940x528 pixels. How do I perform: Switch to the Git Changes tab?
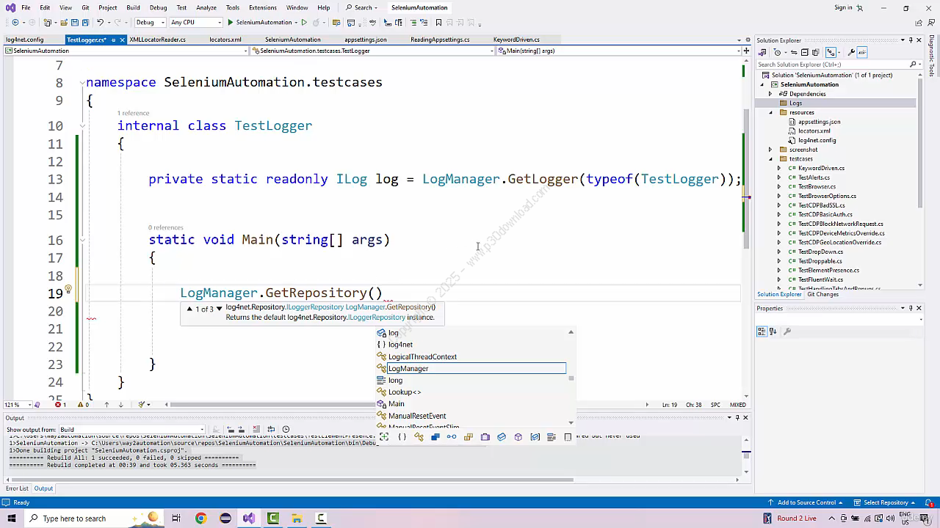click(x=822, y=294)
